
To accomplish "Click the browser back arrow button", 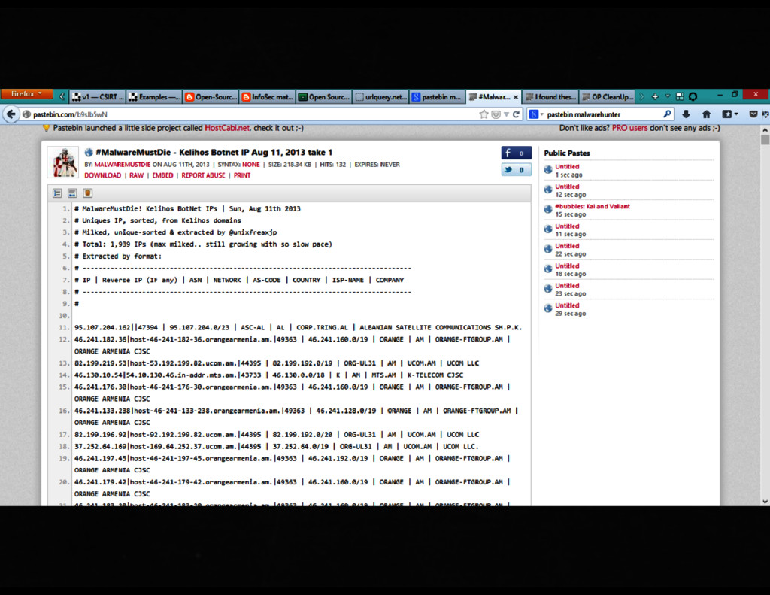I will [x=11, y=114].
